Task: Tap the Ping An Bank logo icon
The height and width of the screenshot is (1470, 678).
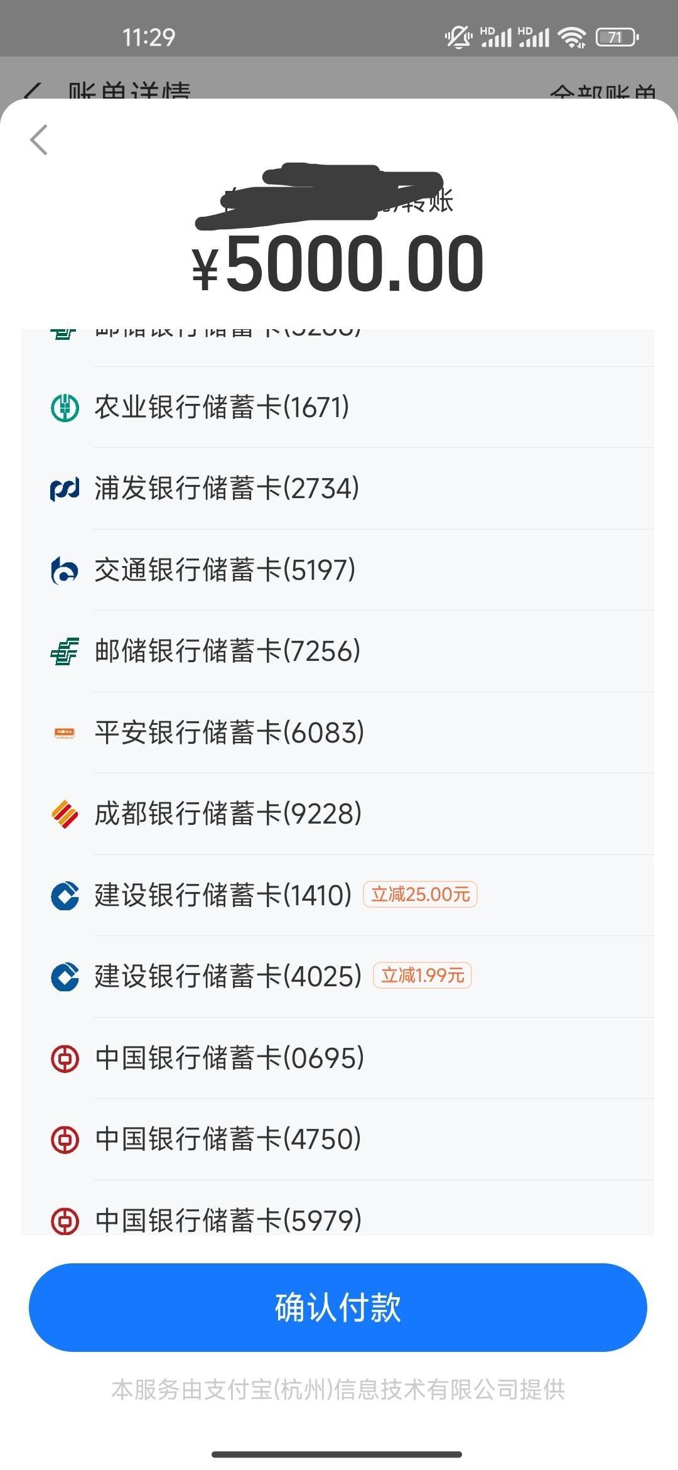Action: (65, 732)
